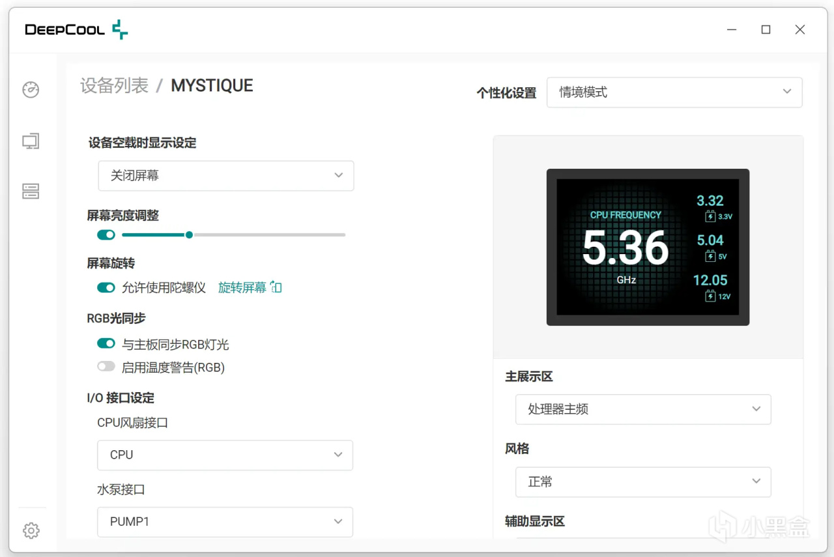
Task: Open settings gear icon at sidebar bottom
Action: pos(31,530)
